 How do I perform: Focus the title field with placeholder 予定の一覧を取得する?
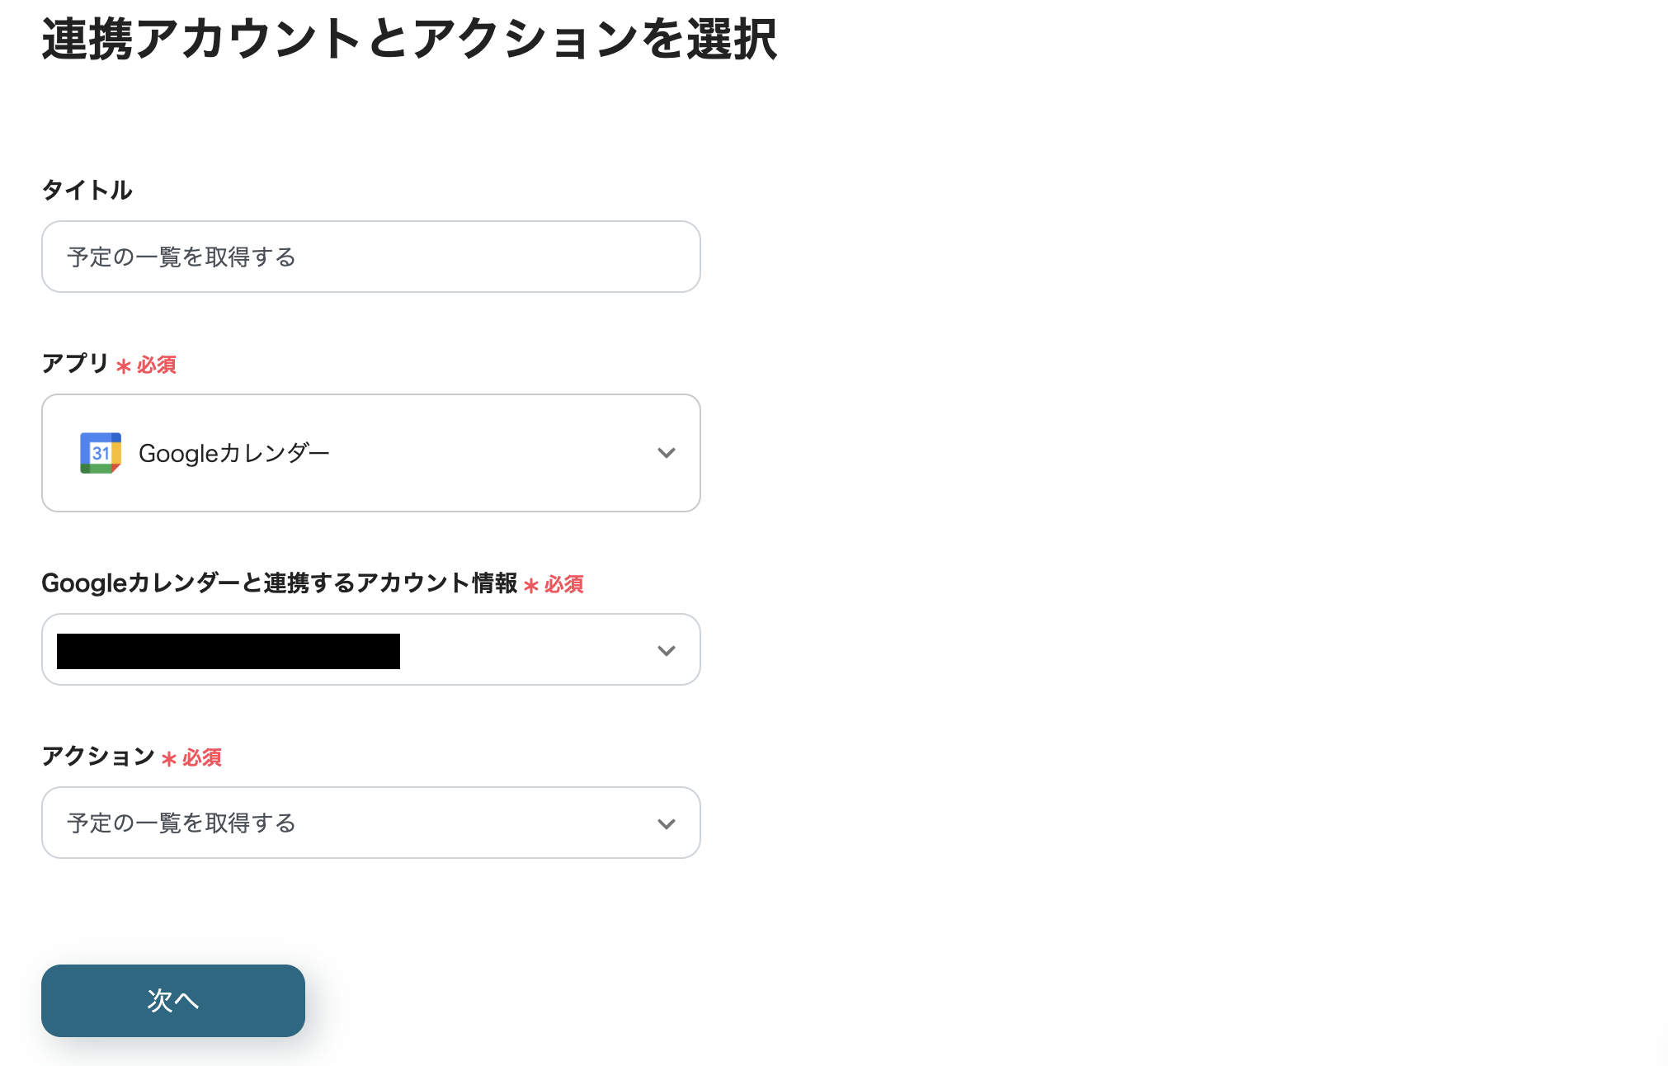370,257
